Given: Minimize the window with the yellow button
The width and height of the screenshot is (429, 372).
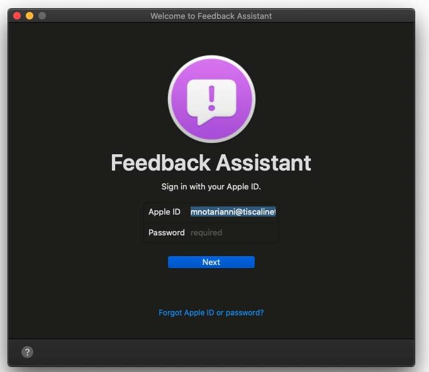Looking at the screenshot, I should click(30, 16).
